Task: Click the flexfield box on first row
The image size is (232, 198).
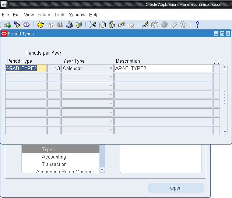Action: [x=217, y=68]
